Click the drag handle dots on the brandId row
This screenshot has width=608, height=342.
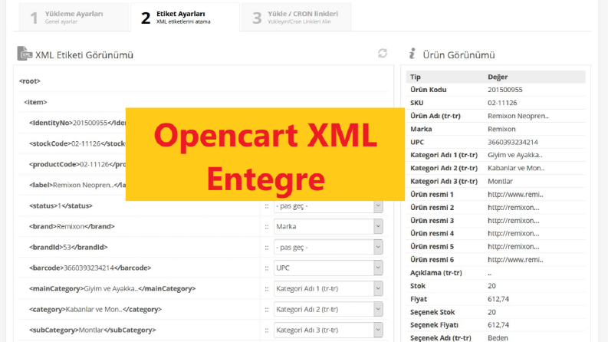click(266, 248)
